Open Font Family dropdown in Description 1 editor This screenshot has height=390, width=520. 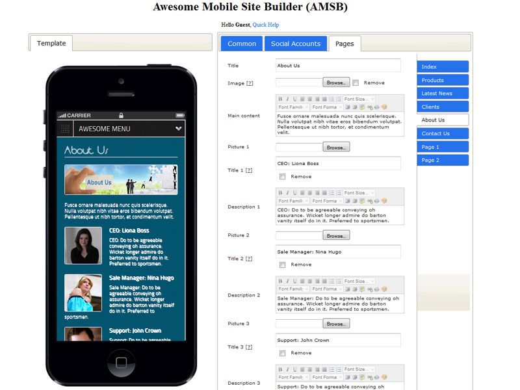pos(293,201)
